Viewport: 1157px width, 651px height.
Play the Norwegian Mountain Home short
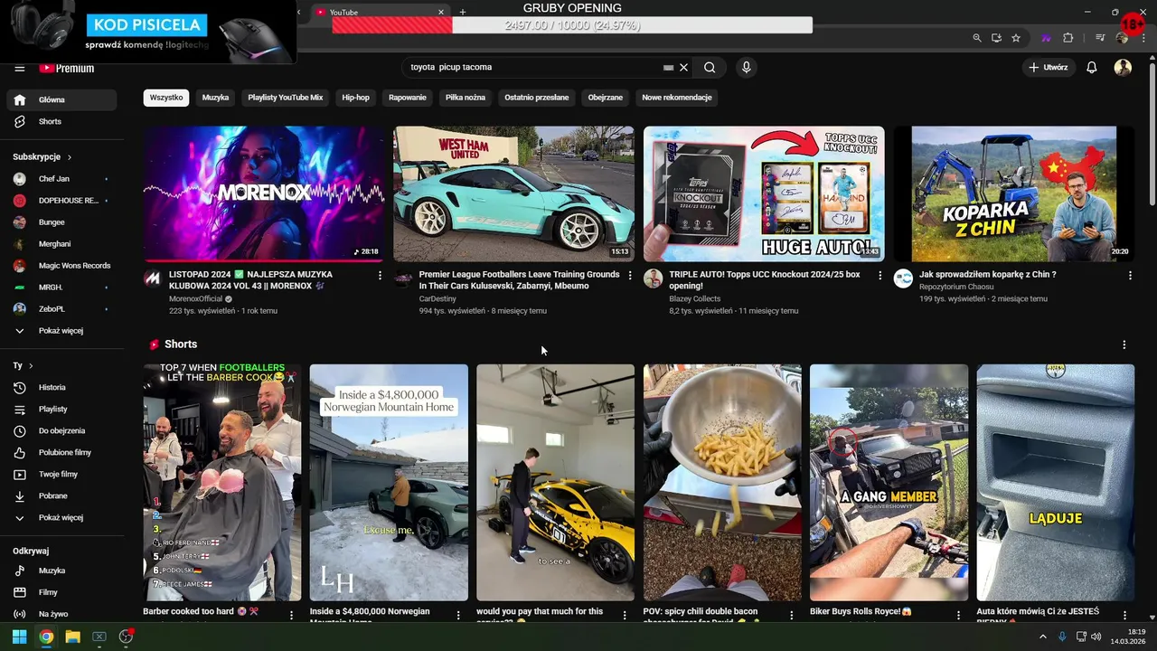click(389, 482)
